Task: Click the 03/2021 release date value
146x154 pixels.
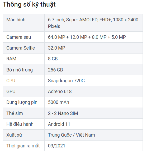Action: pos(56,146)
